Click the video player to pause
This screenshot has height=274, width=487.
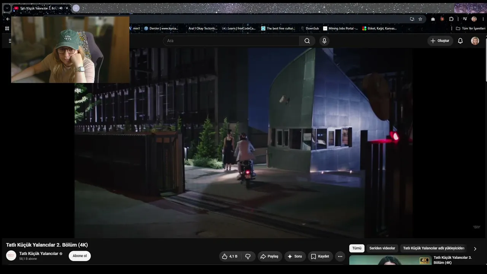(243, 143)
